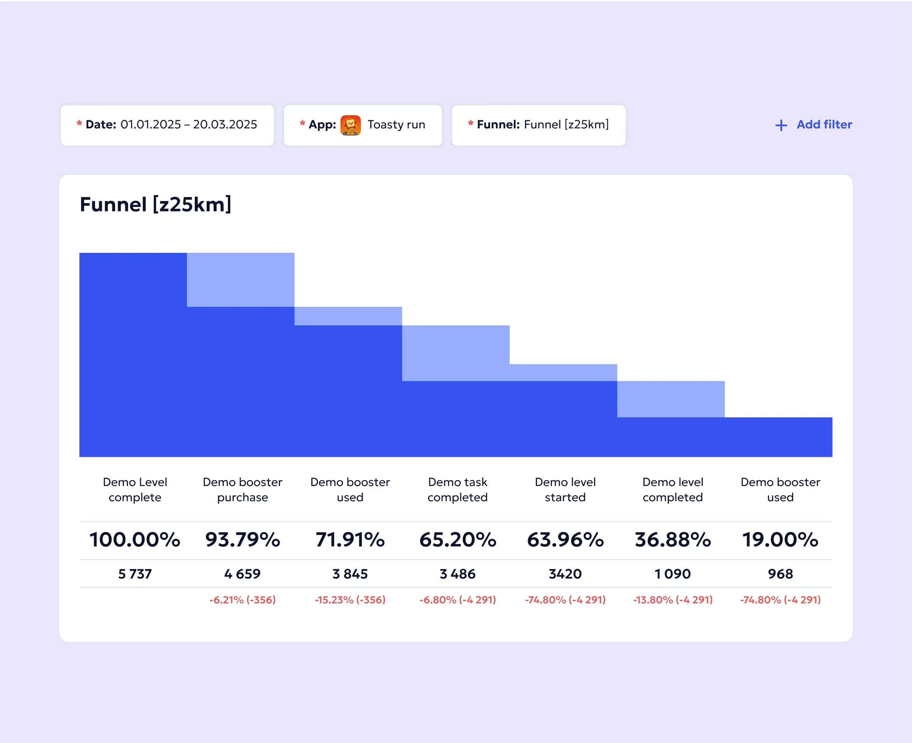Screen dimensions: 912x743
Task: Click the 19.00% conversion value
Action: click(x=780, y=539)
